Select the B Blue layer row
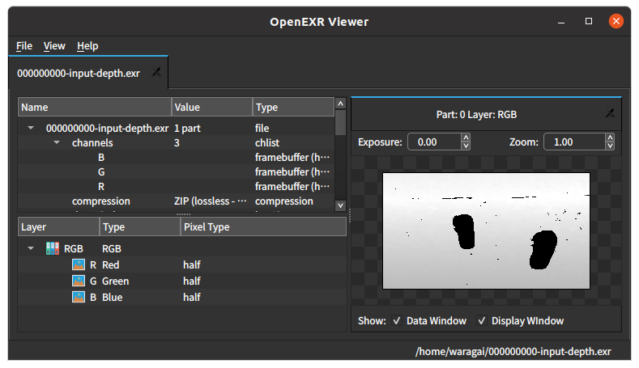This screenshot has height=368, width=639. point(182,297)
